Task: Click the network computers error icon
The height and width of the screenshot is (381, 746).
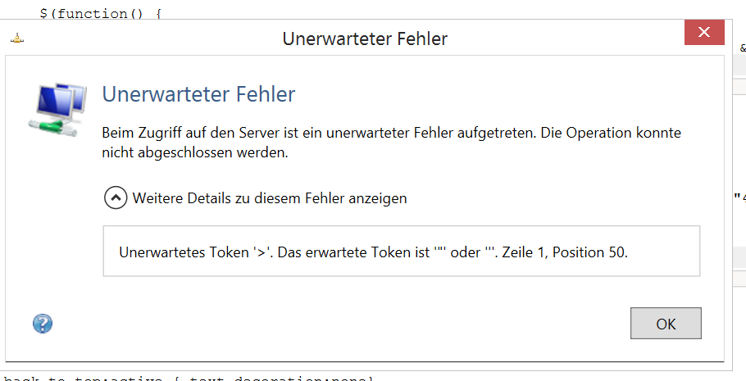Action: pyautogui.click(x=57, y=110)
